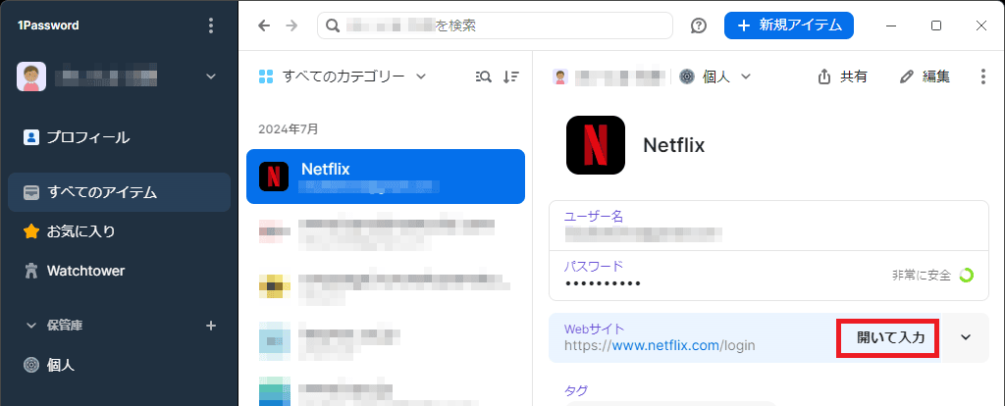Viewport: 1005px width, 406px height.
Task: Open the 個人 vault selector dropdown
Action: pos(715,76)
